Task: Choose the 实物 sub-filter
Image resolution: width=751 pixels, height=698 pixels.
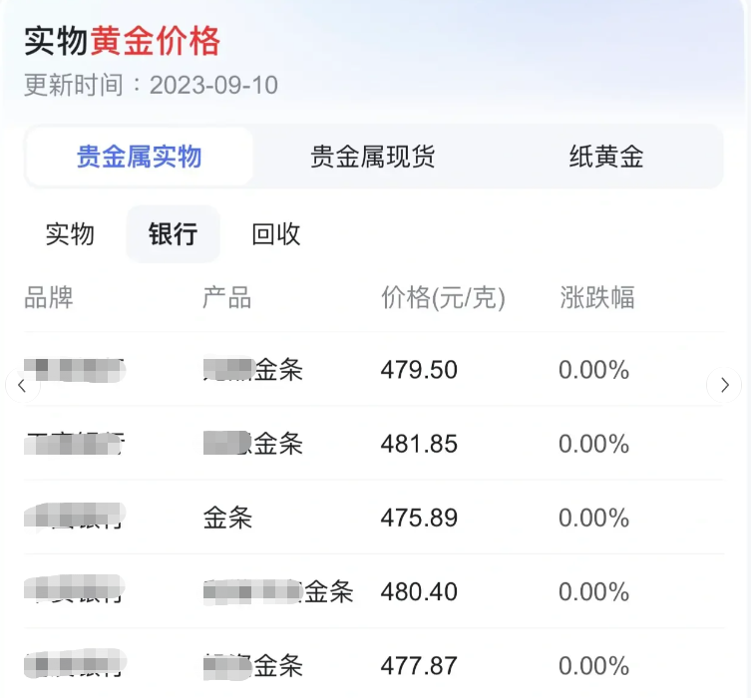Action: coord(70,234)
